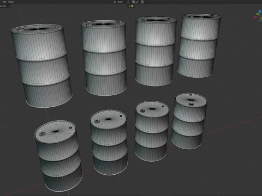Screen dimensions: 262x196
Task: Click the blue Z axis on gizmo
Action: point(260,11)
